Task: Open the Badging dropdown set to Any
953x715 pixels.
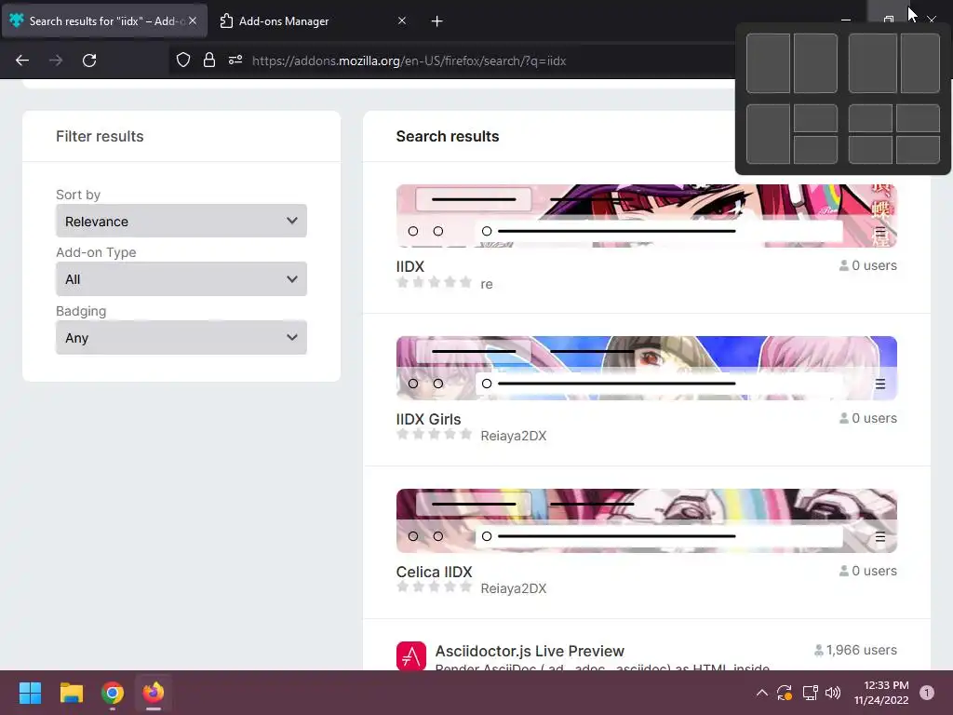Action: 181,337
